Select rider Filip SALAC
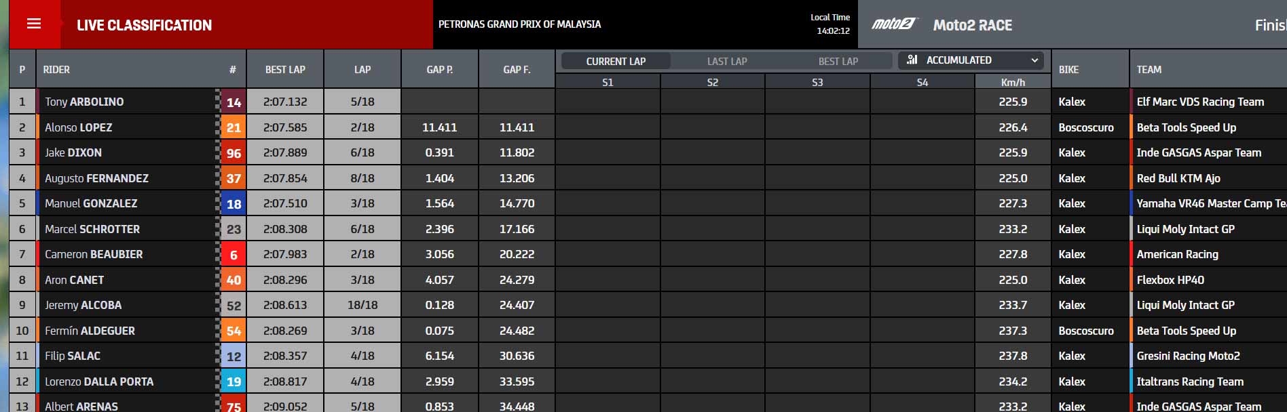 pyautogui.click(x=72, y=356)
